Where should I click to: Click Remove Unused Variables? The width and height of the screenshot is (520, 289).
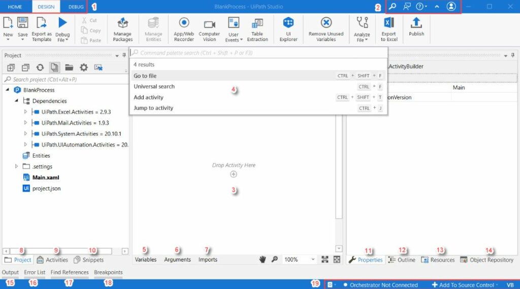coord(326,30)
